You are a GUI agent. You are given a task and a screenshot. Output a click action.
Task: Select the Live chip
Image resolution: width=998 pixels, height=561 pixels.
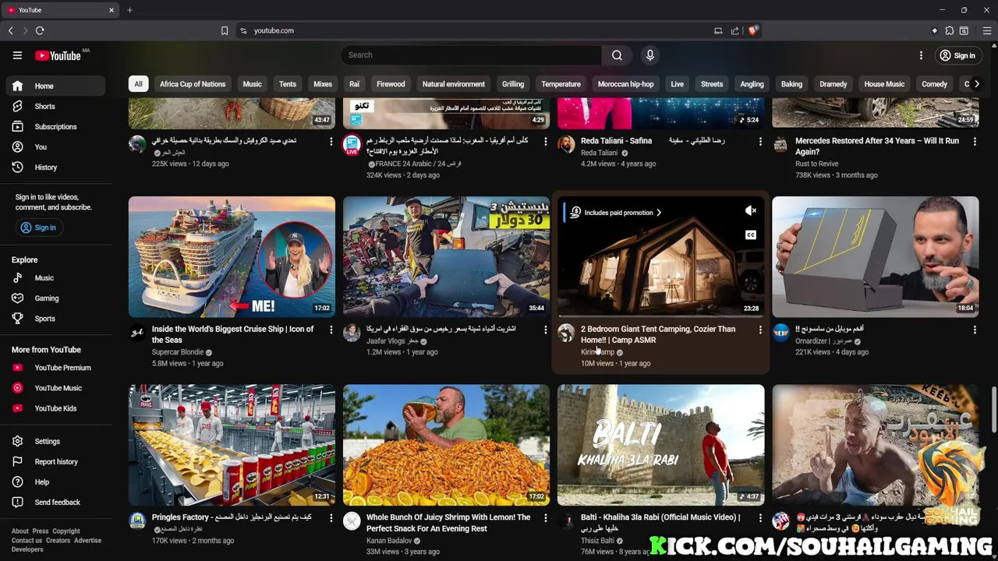coord(677,84)
